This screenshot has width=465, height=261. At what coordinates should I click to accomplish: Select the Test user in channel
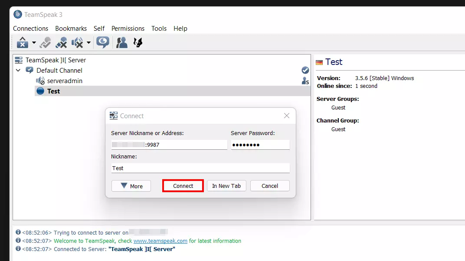[173, 91]
